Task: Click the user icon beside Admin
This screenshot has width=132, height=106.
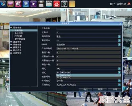Action: pos(129,4)
